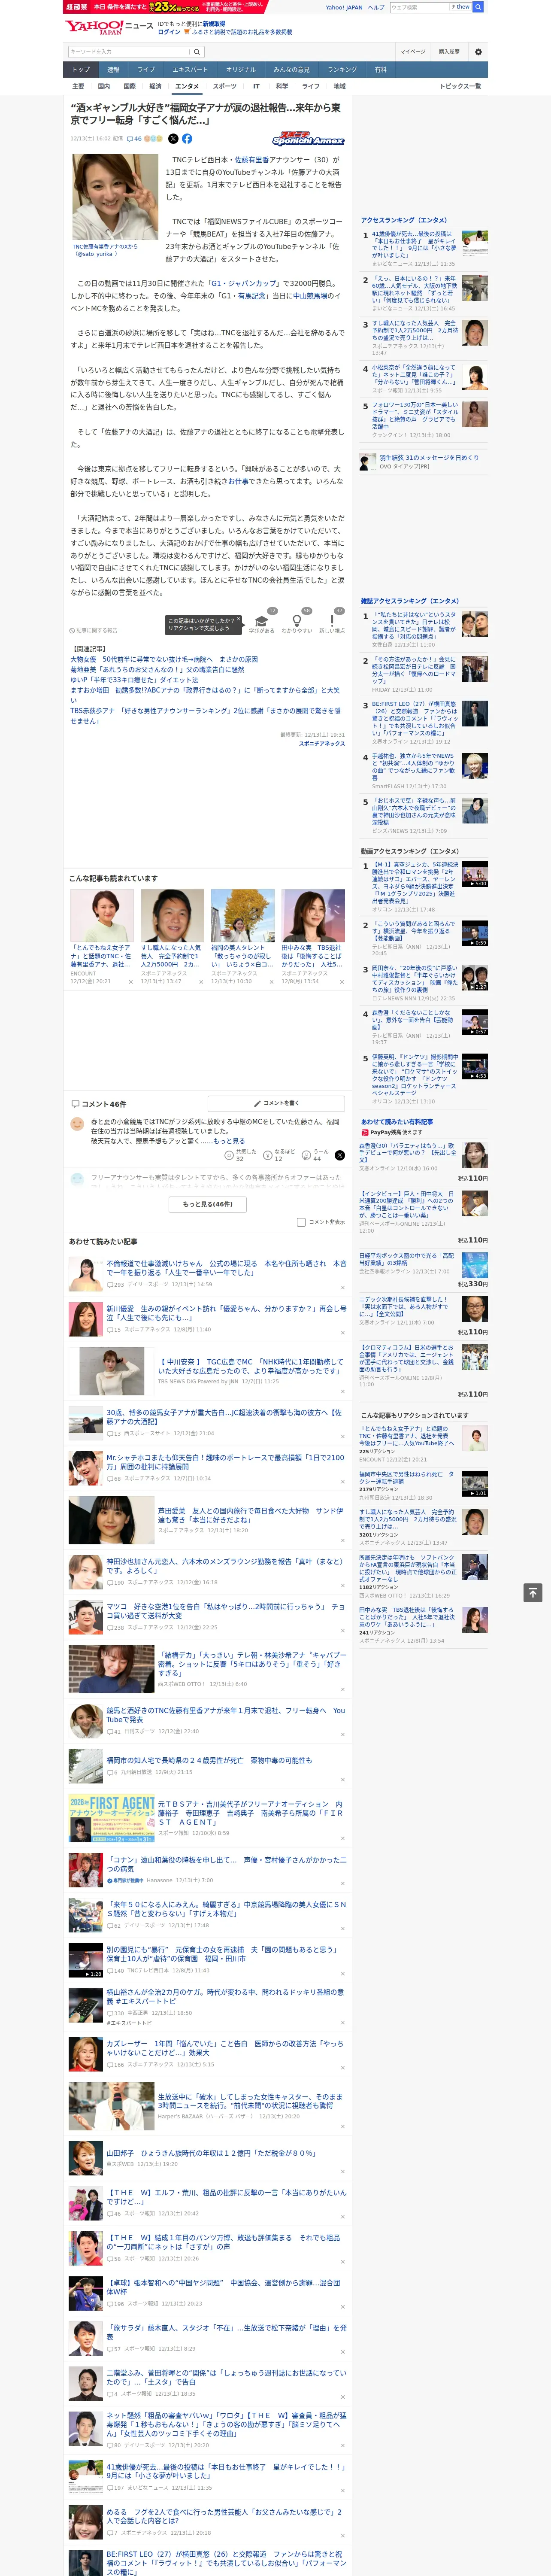Image resolution: width=551 pixels, height=2576 pixels.
Task: Click the スポニチアネックス source link
Action: pos(322,743)
